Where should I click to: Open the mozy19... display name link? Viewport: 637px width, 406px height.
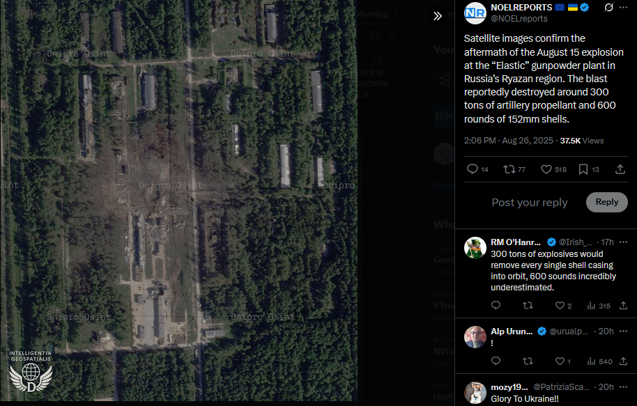[x=509, y=387]
